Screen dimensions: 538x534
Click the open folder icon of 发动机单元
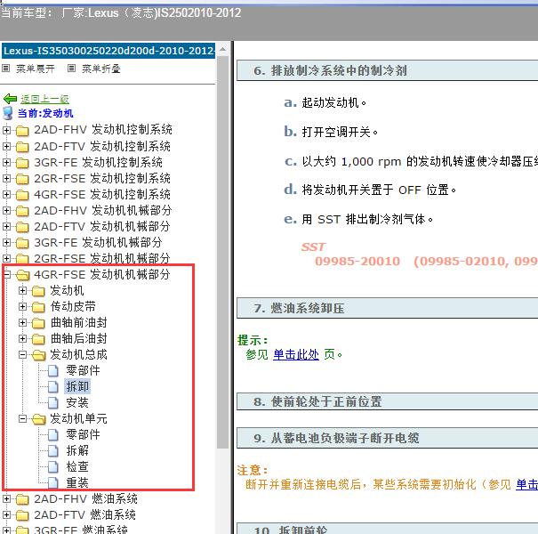click(39, 419)
